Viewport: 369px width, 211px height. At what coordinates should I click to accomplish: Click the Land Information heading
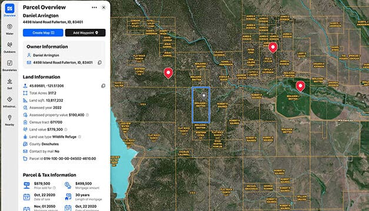pyautogui.click(x=41, y=77)
